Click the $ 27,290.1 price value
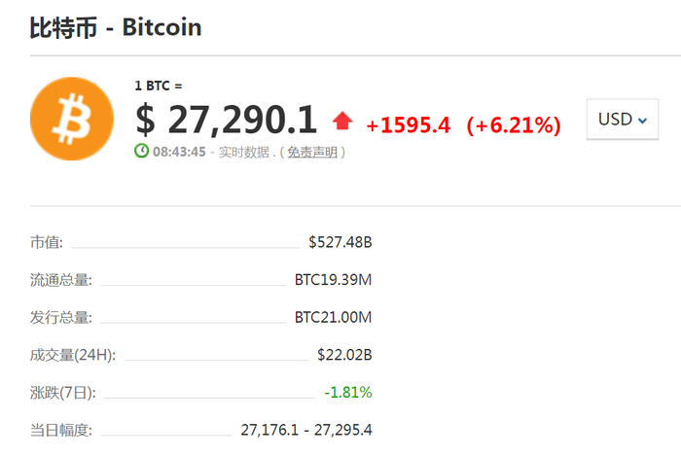The width and height of the screenshot is (681, 456). (227, 120)
